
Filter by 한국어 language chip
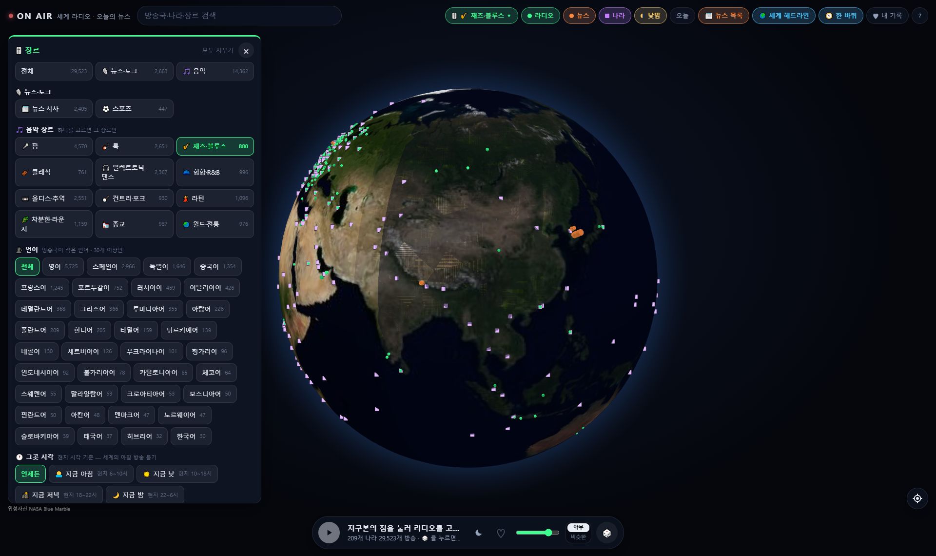coord(191,437)
